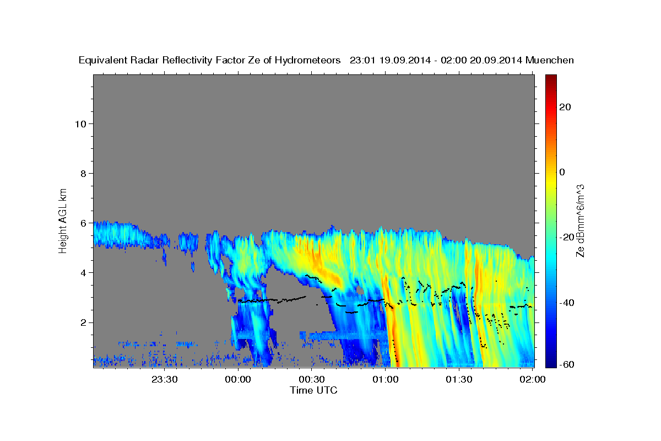The height and width of the screenshot is (441, 661).
Task: Click the height tick label '6'
Action: point(83,223)
